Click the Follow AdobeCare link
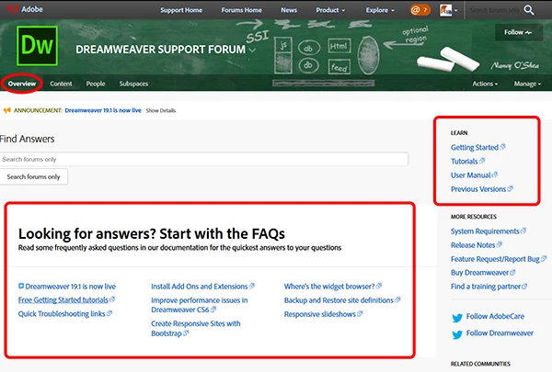The image size is (552, 372). coord(495,316)
